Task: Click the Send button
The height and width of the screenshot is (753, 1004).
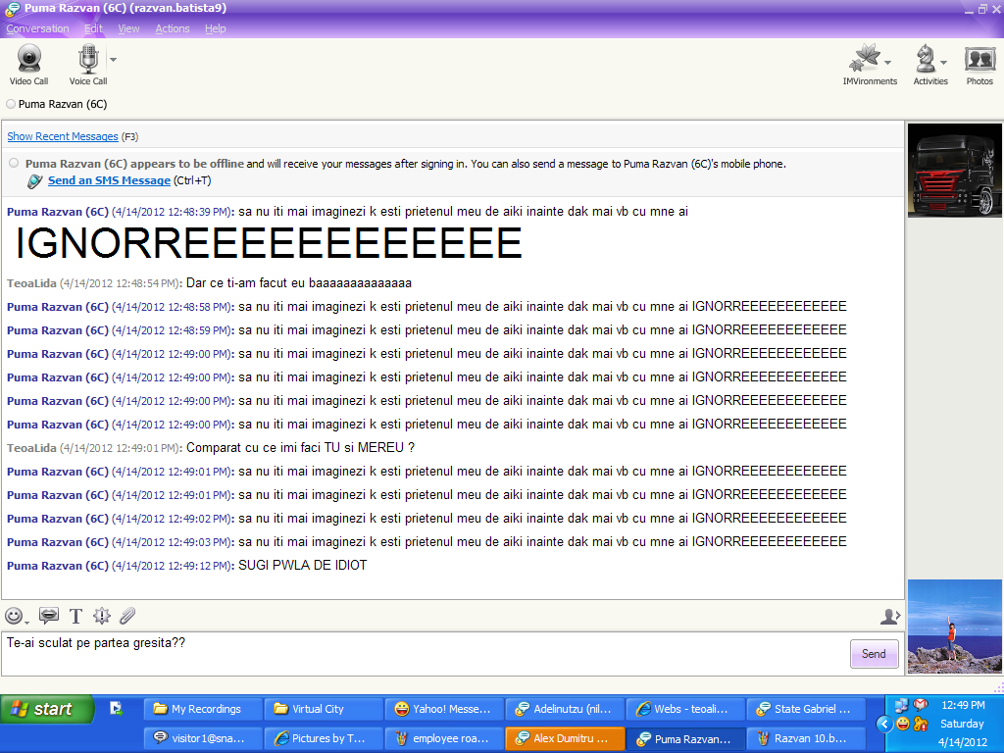Action: point(874,654)
